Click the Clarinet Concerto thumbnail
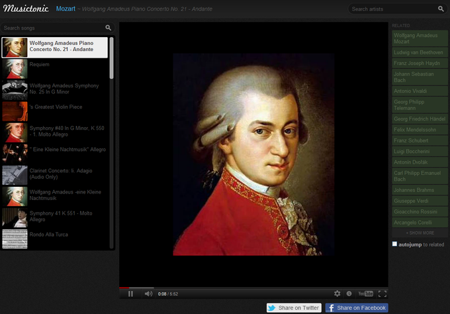The image size is (450, 314). coord(15,176)
